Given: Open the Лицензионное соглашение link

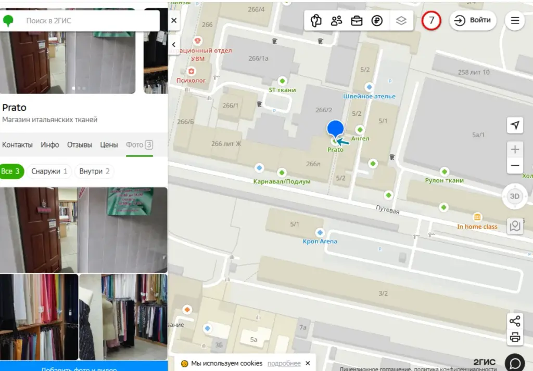Looking at the screenshot, I should 375,368.
